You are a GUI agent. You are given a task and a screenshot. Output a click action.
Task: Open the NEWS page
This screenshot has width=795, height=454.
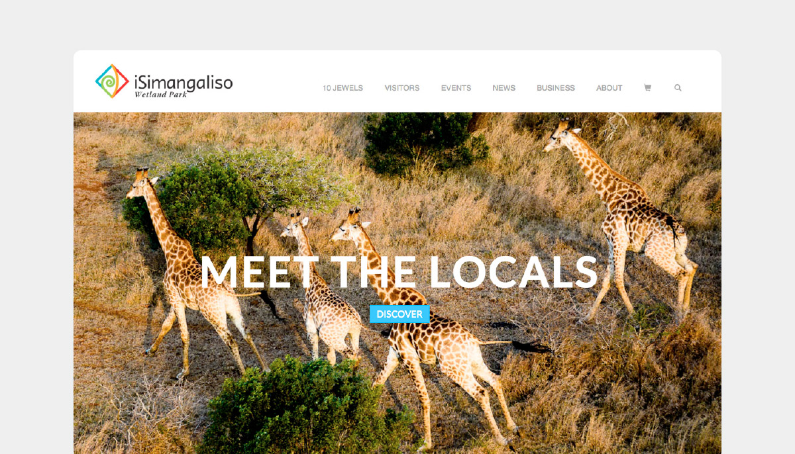click(504, 88)
